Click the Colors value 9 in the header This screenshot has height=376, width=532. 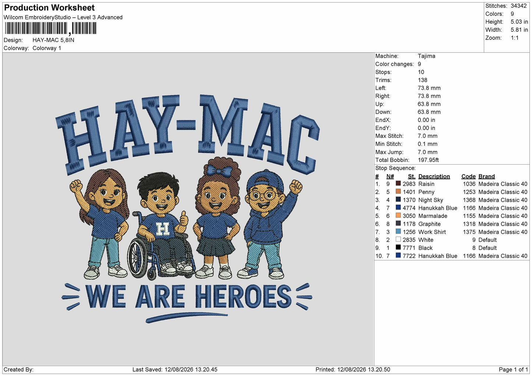tap(512, 14)
